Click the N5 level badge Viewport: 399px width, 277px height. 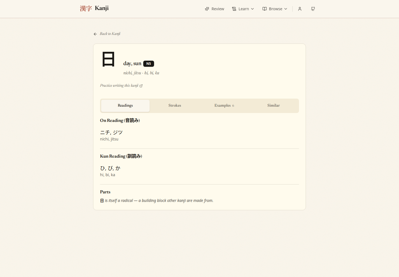point(149,64)
